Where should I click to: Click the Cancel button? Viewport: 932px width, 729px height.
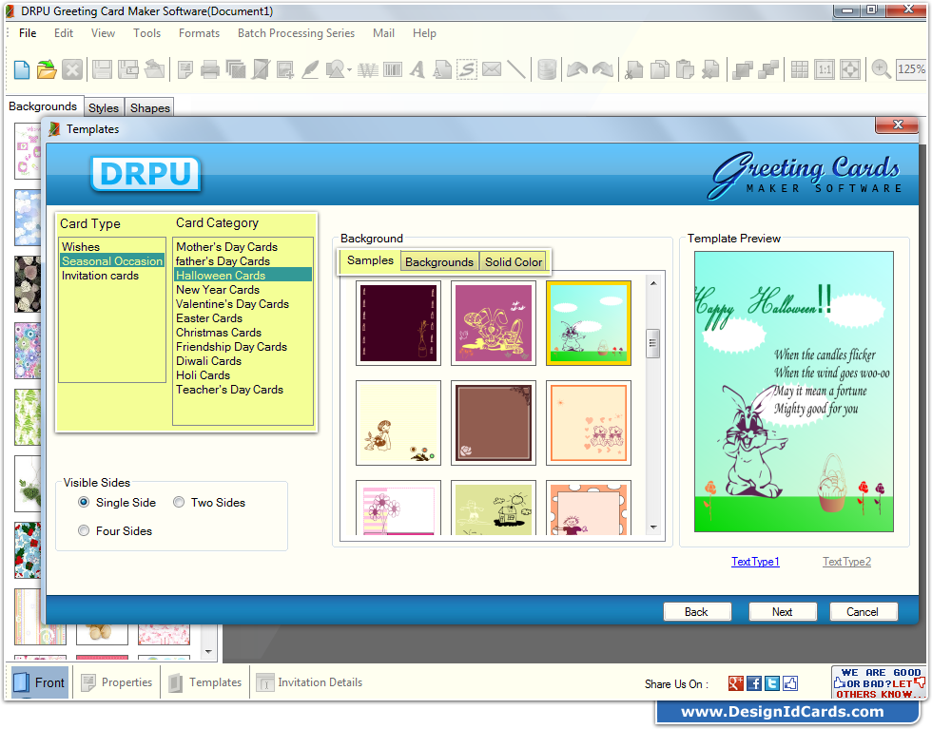click(x=863, y=612)
